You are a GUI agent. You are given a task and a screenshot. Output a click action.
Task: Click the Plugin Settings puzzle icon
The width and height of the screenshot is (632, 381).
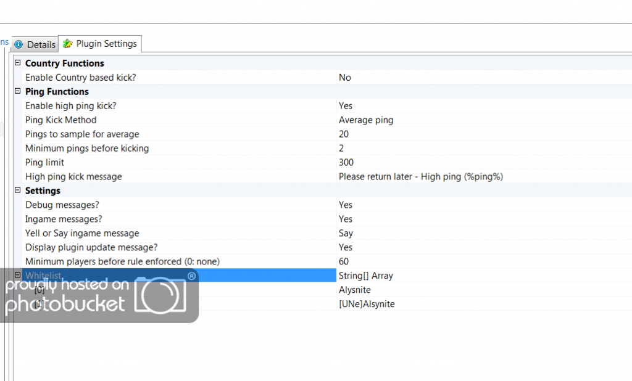tap(68, 44)
